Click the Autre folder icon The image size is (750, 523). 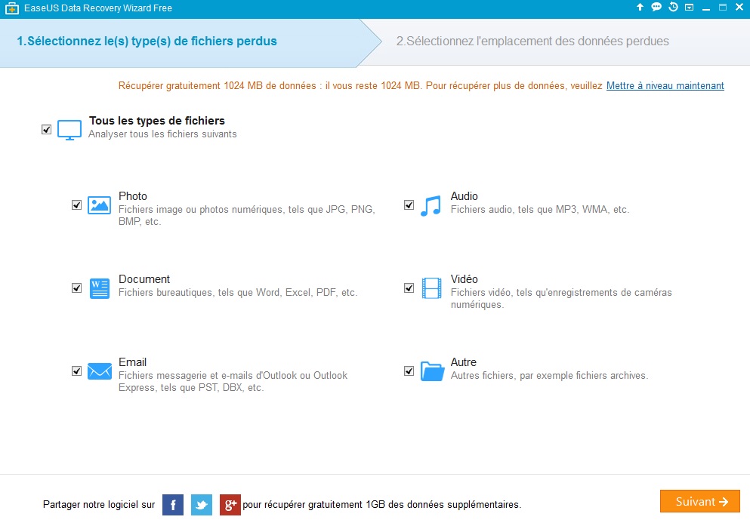tap(432, 371)
